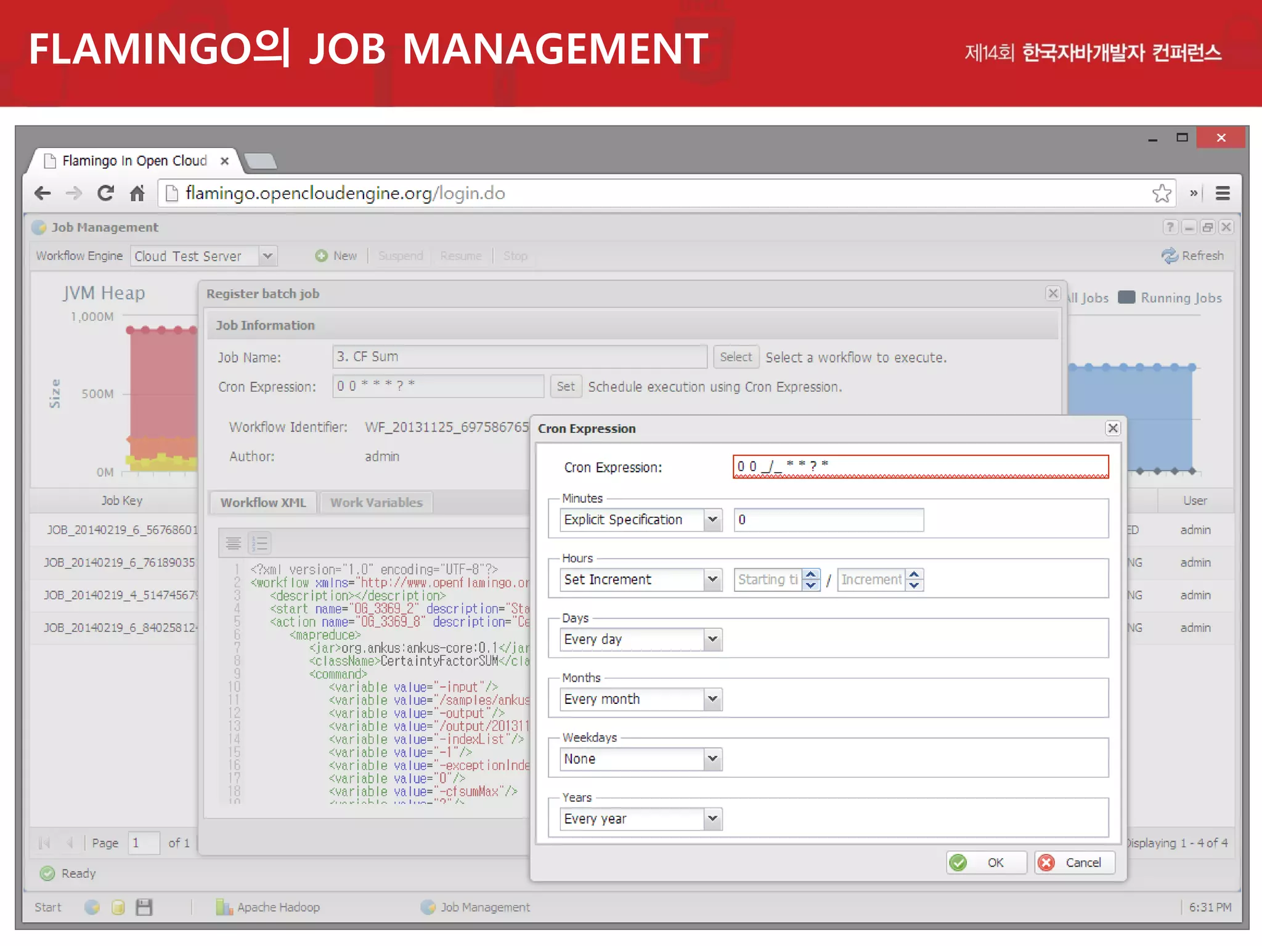Click the yellow database quick-launch icon

[x=118, y=907]
